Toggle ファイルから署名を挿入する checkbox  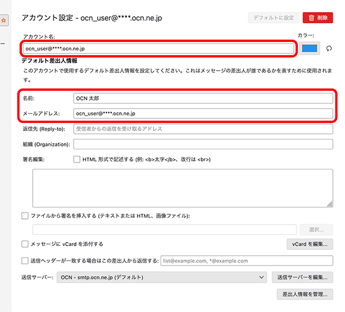coord(24,215)
